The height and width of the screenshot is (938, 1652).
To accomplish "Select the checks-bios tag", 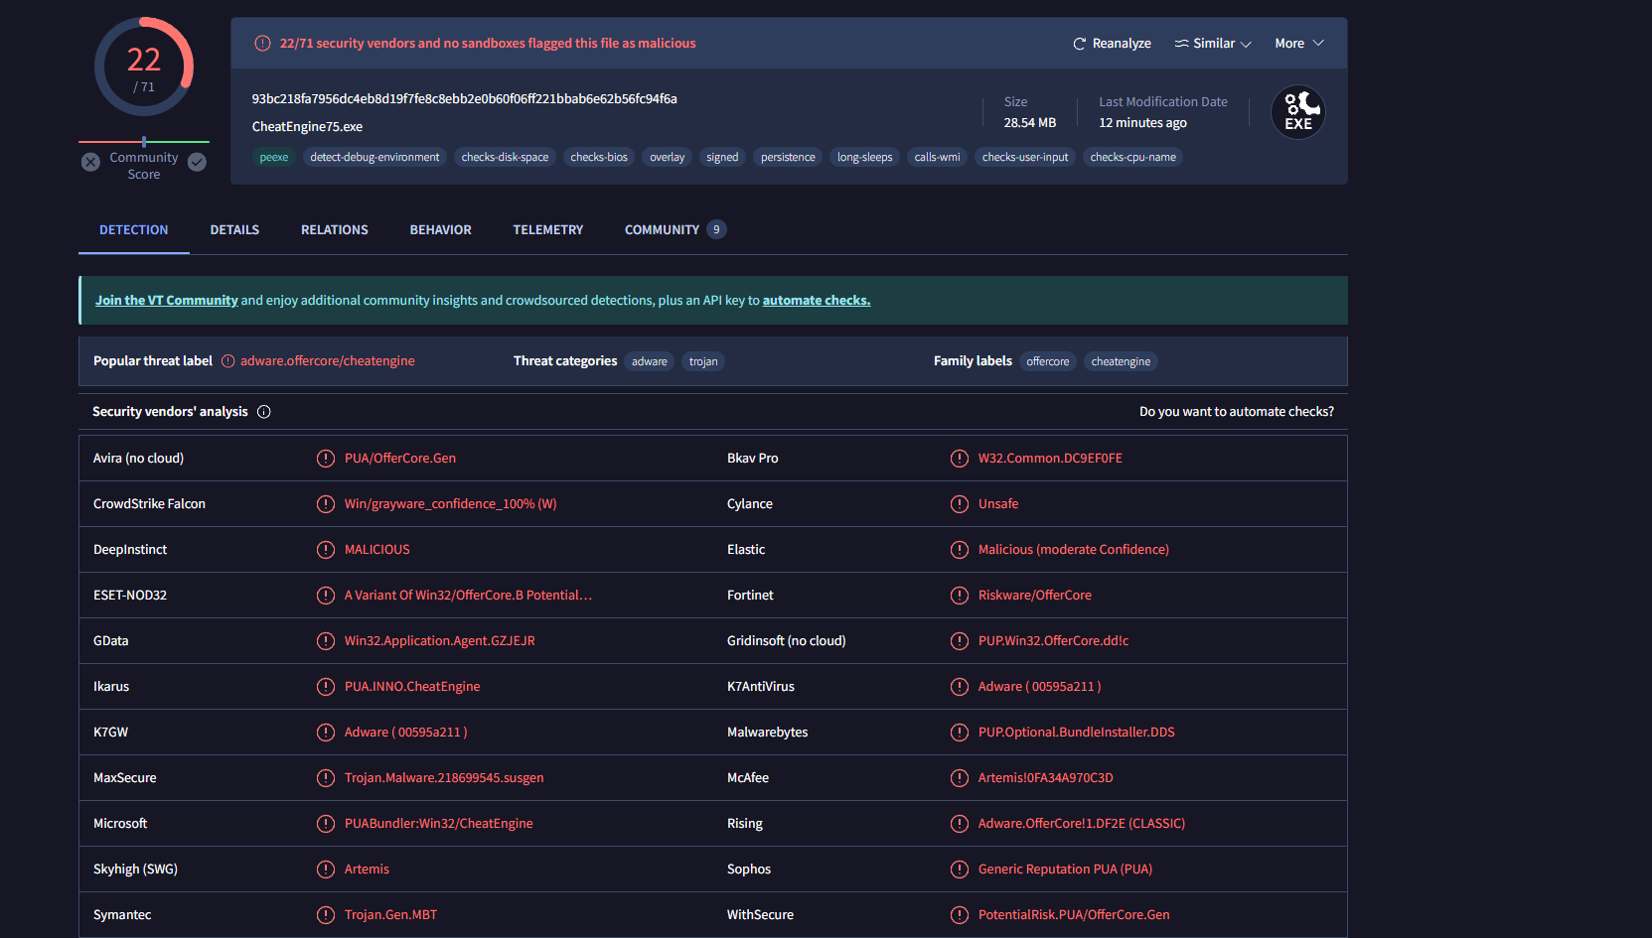I will 599,158.
